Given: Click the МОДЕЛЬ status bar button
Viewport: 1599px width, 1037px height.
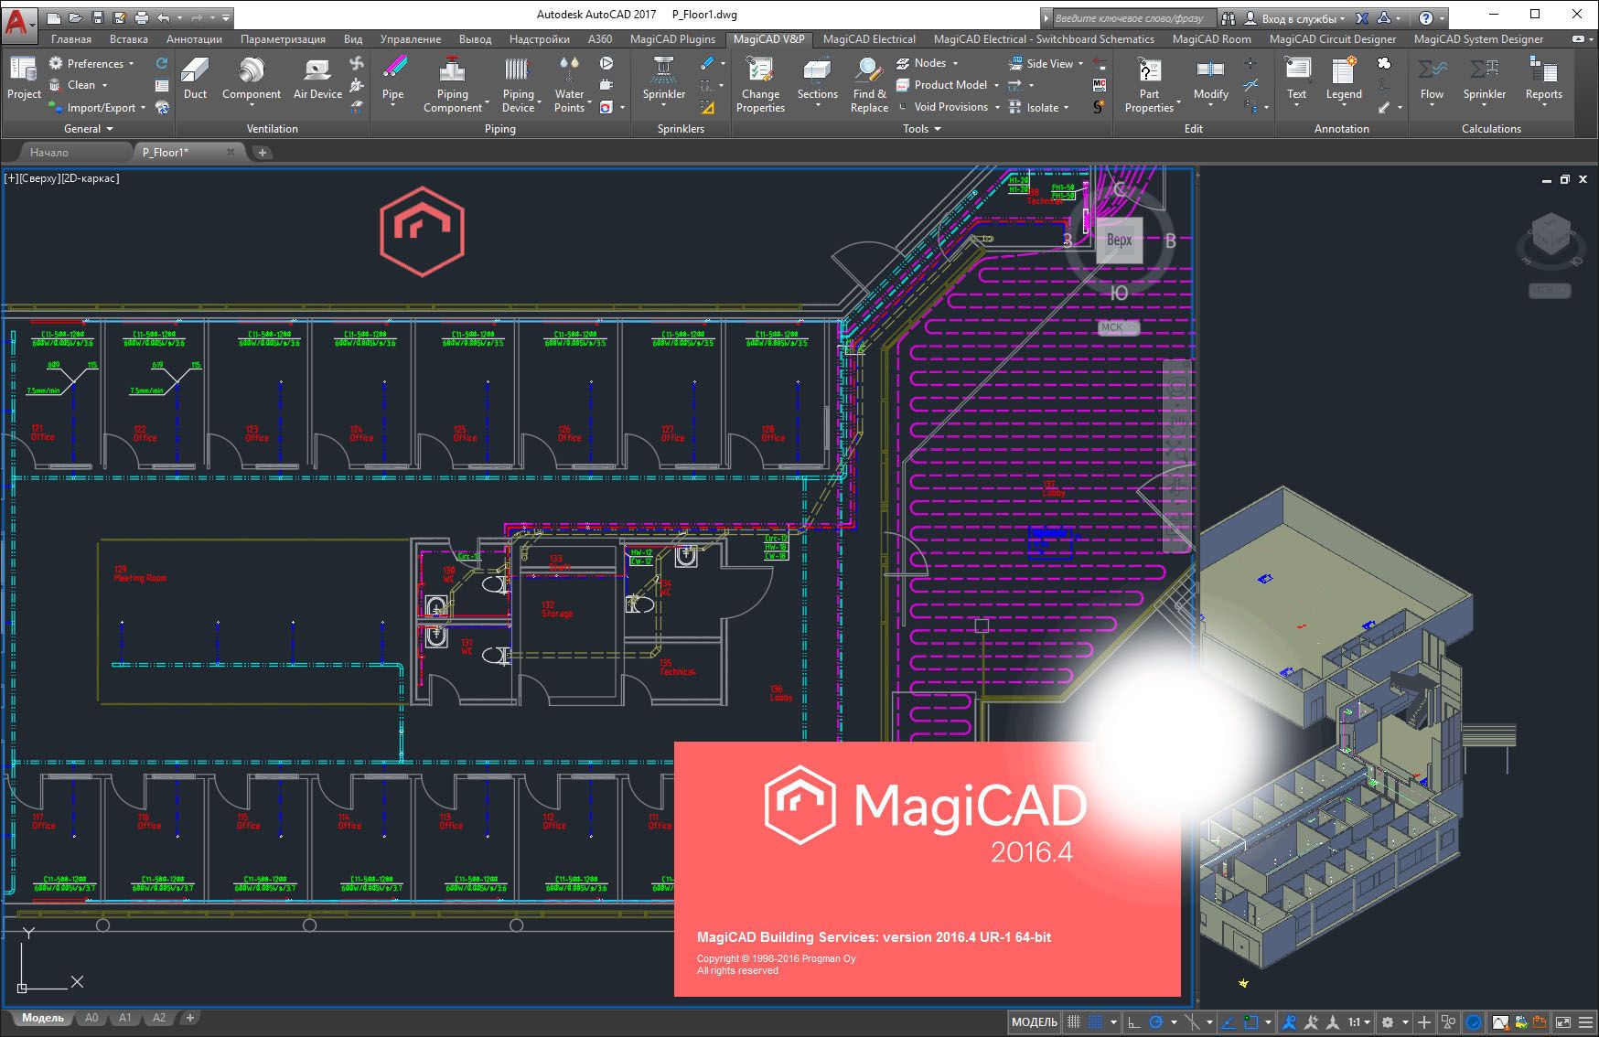Looking at the screenshot, I should tap(1035, 1022).
